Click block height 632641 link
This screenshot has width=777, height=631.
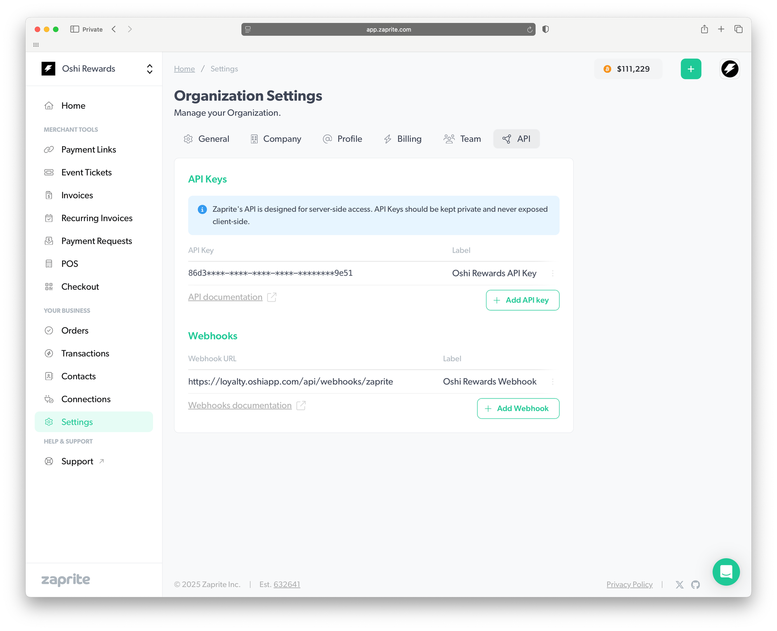pyautogui.click(x=286, y=584)
